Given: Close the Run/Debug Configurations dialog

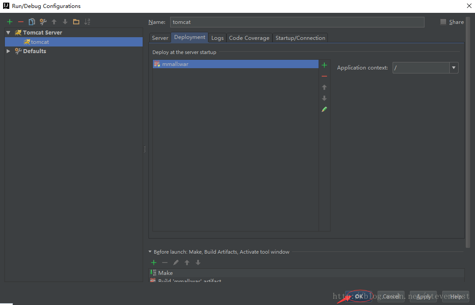Looking at the screenshot, I should click(x=469, y=6).
